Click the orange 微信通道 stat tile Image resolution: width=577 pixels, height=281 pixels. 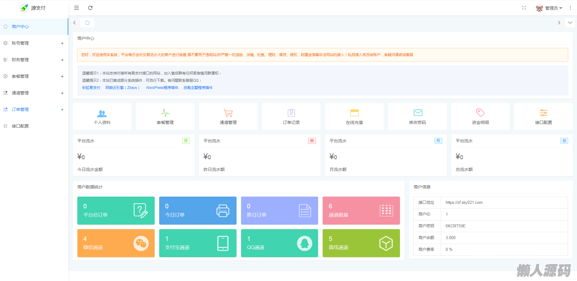click(x=116, y=243)
